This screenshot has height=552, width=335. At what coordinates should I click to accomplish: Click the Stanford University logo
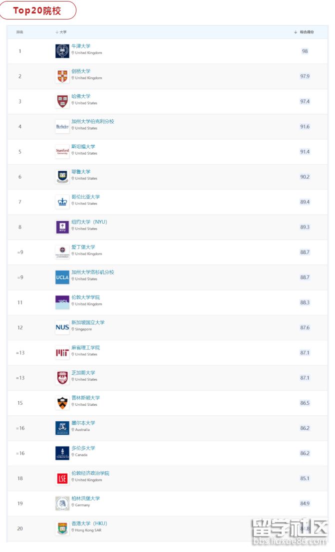click(x=62, y=152)
